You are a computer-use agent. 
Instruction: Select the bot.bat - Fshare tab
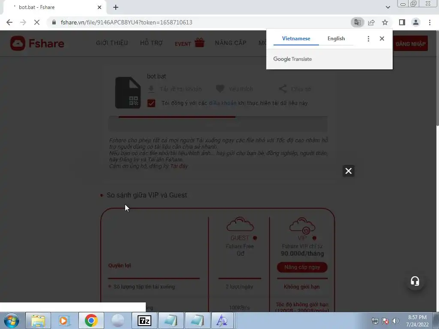coord(54,7)
